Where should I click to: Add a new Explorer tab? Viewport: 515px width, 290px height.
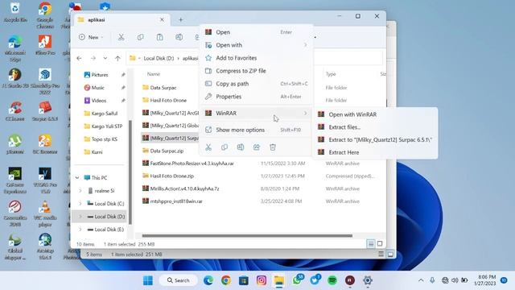point(180,19)
